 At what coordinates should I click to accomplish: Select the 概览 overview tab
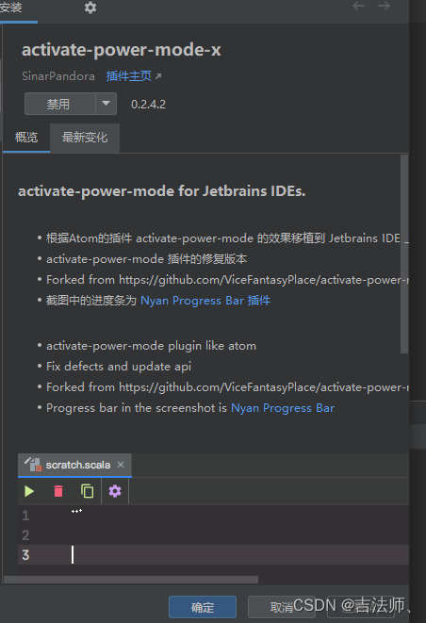pos(26,138)
